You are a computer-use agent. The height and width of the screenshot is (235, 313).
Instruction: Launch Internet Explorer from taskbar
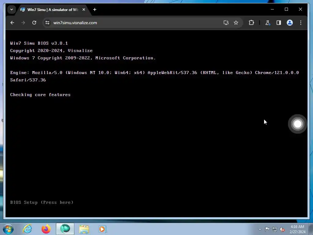(27, 229)
